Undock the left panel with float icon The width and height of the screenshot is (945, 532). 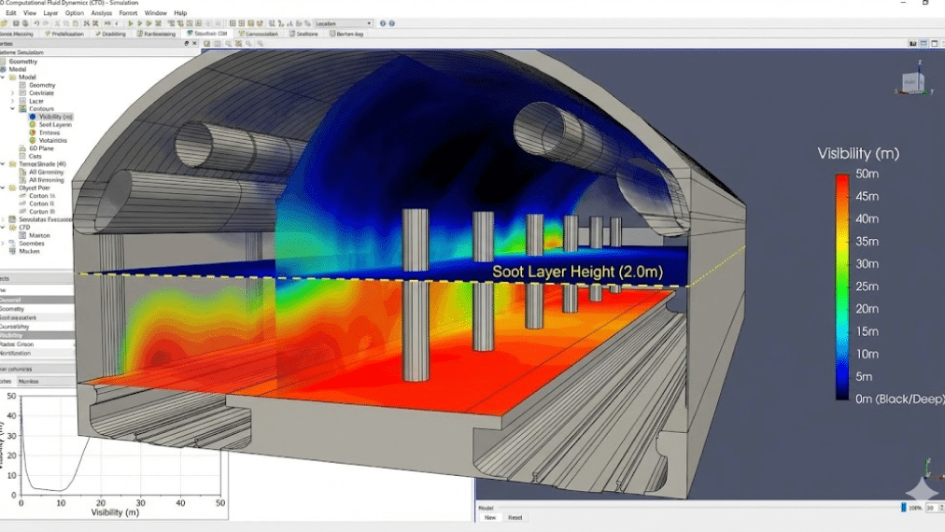click(186, 43)
